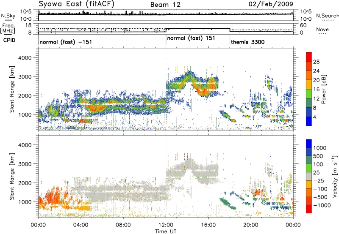This screenshot has width=339, height=234.
Task: Select the '24' power colorbar label
Action: (x=316, y=71)
